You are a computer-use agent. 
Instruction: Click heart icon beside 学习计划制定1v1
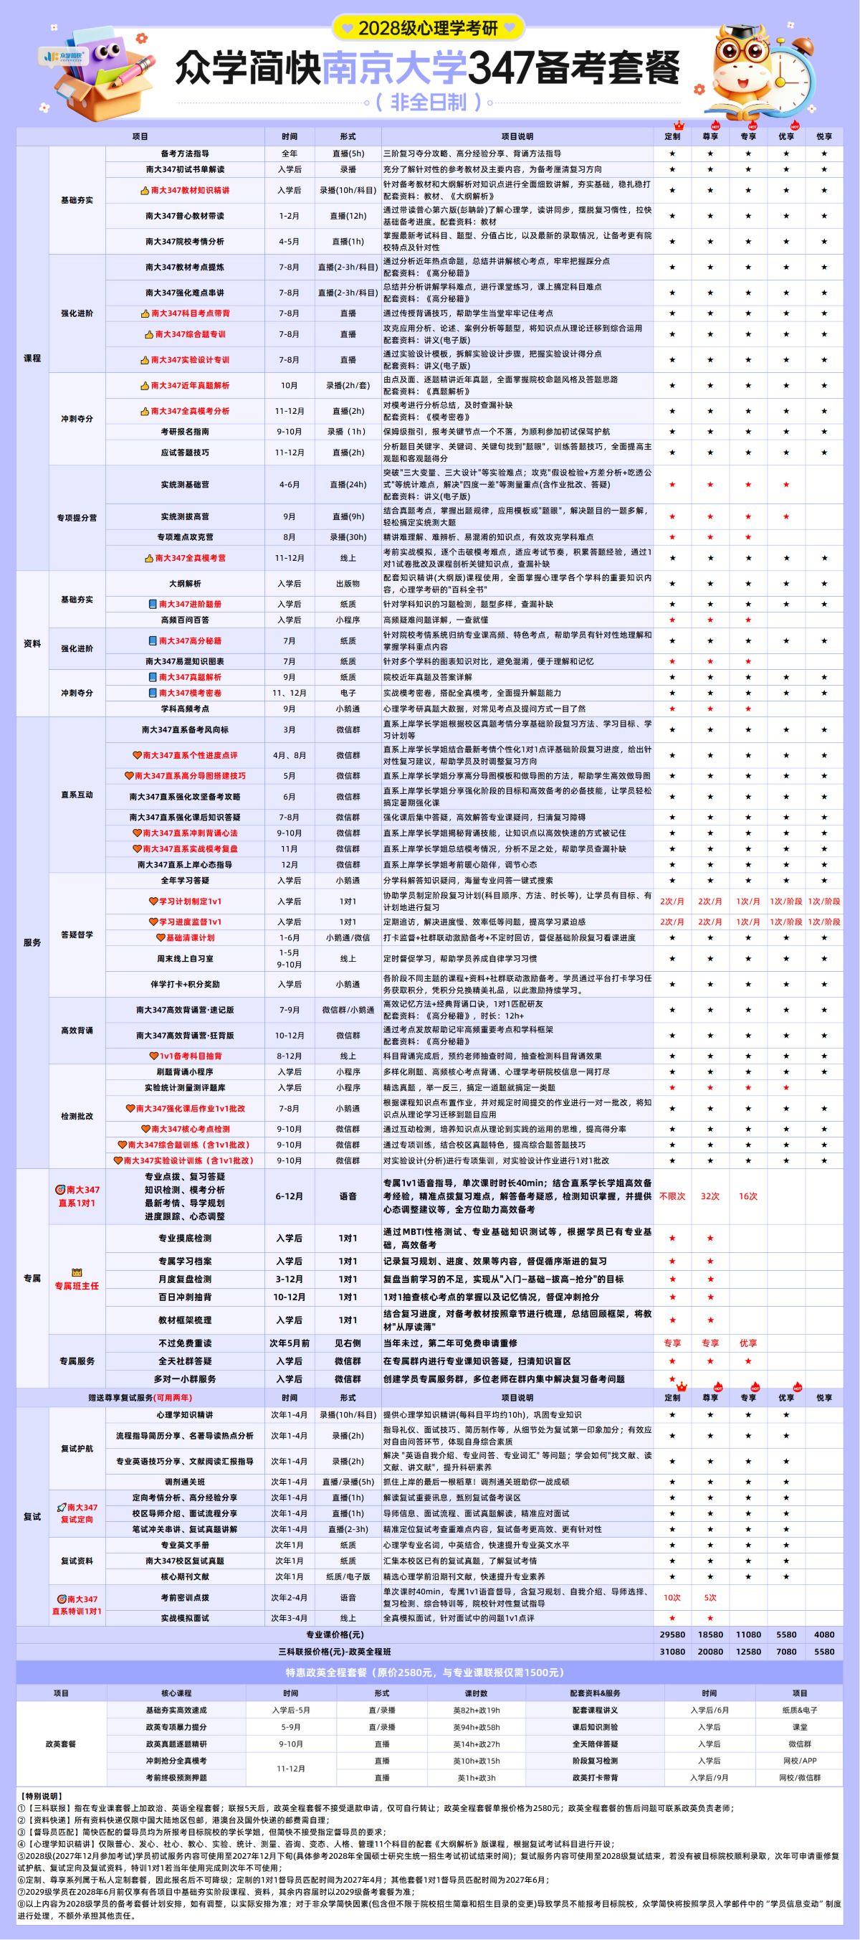[x=153, y=902]
